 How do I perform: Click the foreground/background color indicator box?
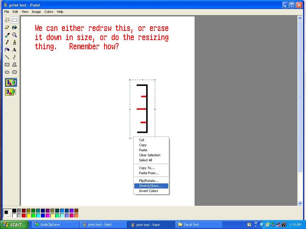pyautogui.click(x=7, y=213)
